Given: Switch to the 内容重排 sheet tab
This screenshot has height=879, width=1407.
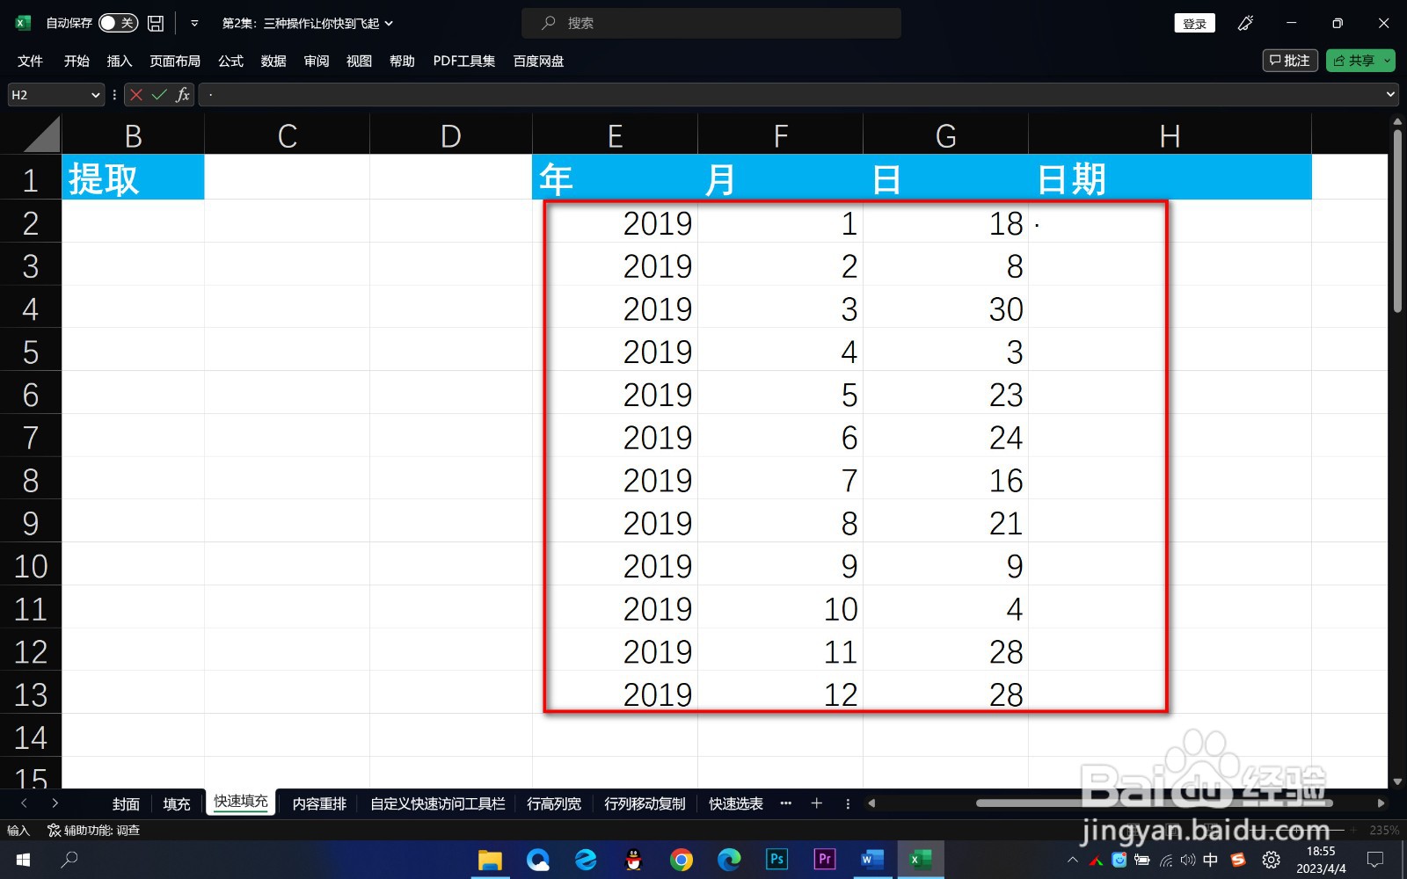Looking at the screenshot, I should 319,803.
